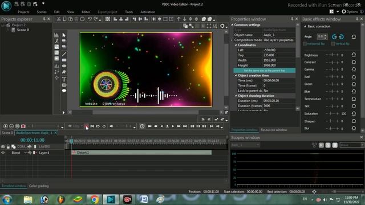Reset Saturation with its reset icon

[x=354, y=114]
